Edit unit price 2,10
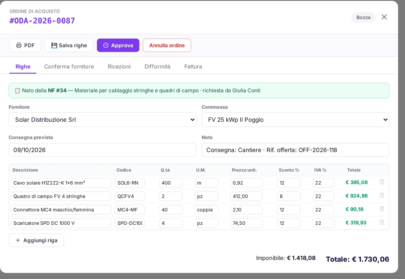The image size is (405, 279). point(246,210)
